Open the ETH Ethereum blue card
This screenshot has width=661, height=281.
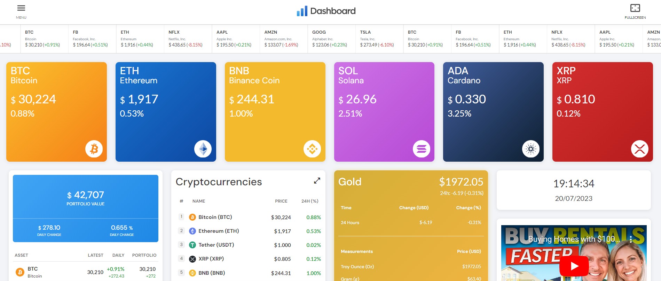pyautogui.click(x=166, y=112)
